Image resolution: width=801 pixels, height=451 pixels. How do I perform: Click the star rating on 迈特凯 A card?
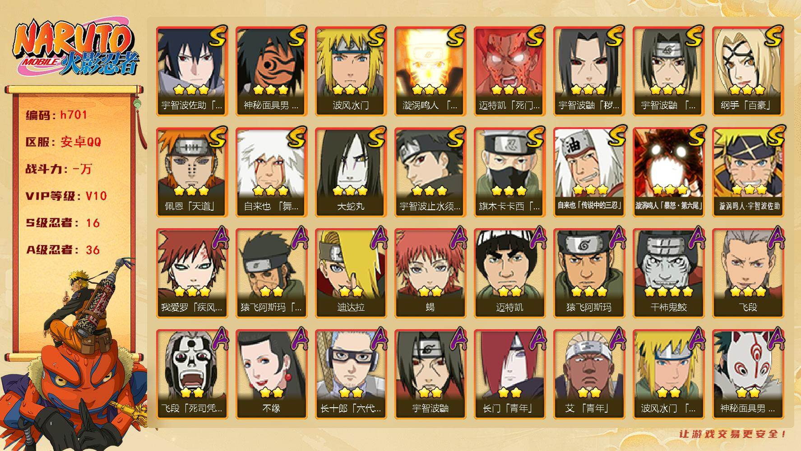point(509,291)
